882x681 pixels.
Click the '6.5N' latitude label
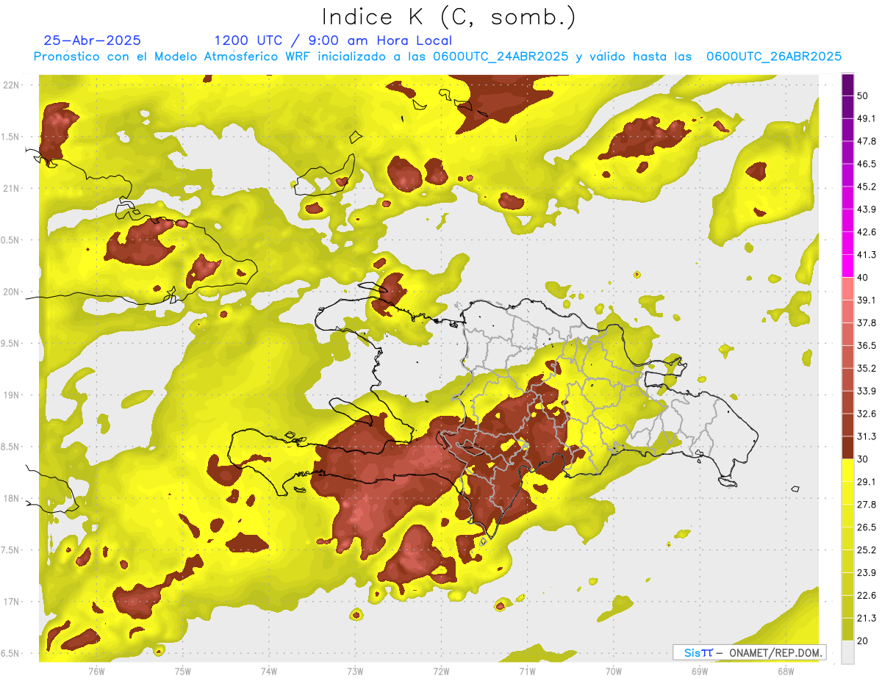pos(10,653)
